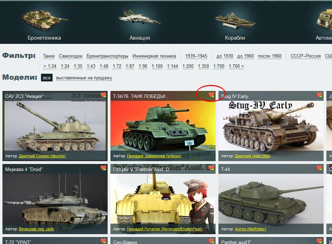Favorite the Меркава 4 "Droid" model
The image size is (332, 244).
(x=103, y=168)
